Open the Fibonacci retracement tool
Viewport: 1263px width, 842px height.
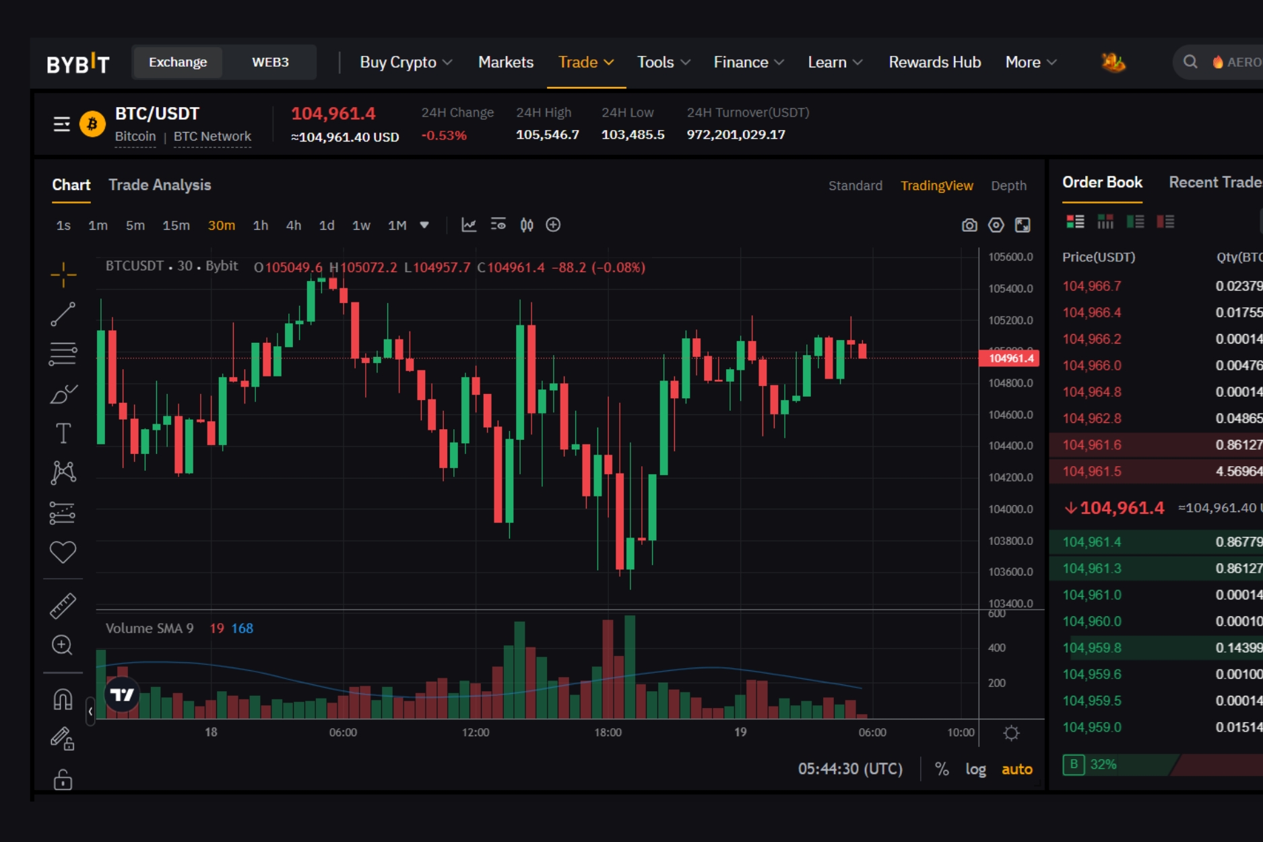(63, 354)
